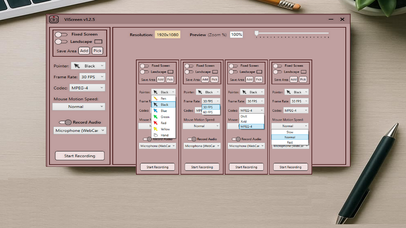406x228 pixels.
Task: Select Xvid from the codec list
Action: tap(243, 122)
